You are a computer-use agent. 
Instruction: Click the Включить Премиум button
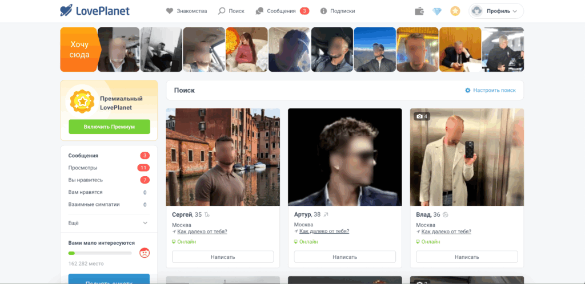coord(109,127)
